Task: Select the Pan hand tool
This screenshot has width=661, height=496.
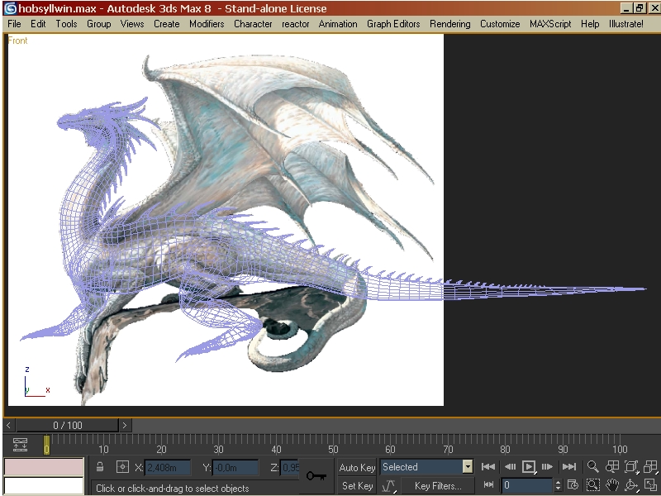Action: click(612, 485)
